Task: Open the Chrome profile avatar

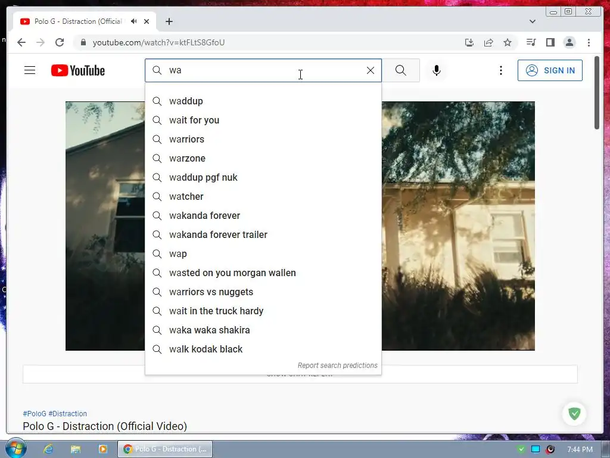Action: [x=569, y=42]
